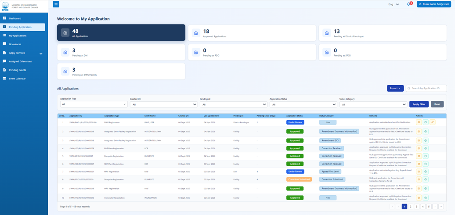The width and height of the screenshot is (455, 215).
Task: View application SWM/60/DL/2026/0000029 with eye icon
Action: pyautogui.click(x=419, y=179)
